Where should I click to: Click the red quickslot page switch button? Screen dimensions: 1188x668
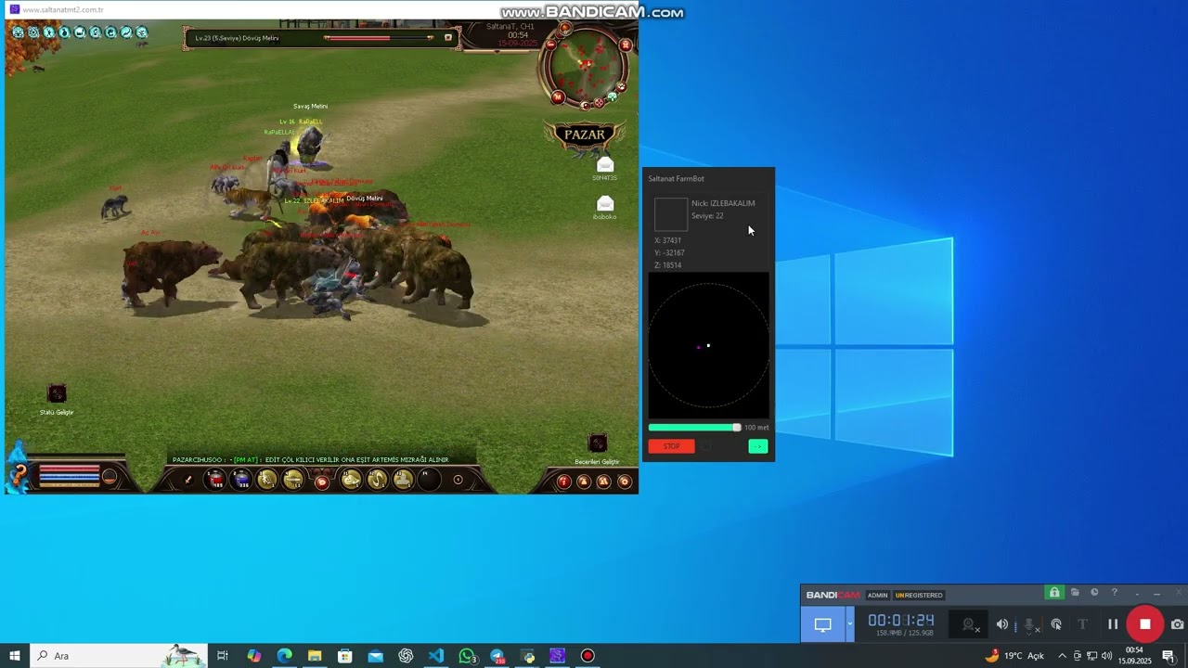coord(322,482)
